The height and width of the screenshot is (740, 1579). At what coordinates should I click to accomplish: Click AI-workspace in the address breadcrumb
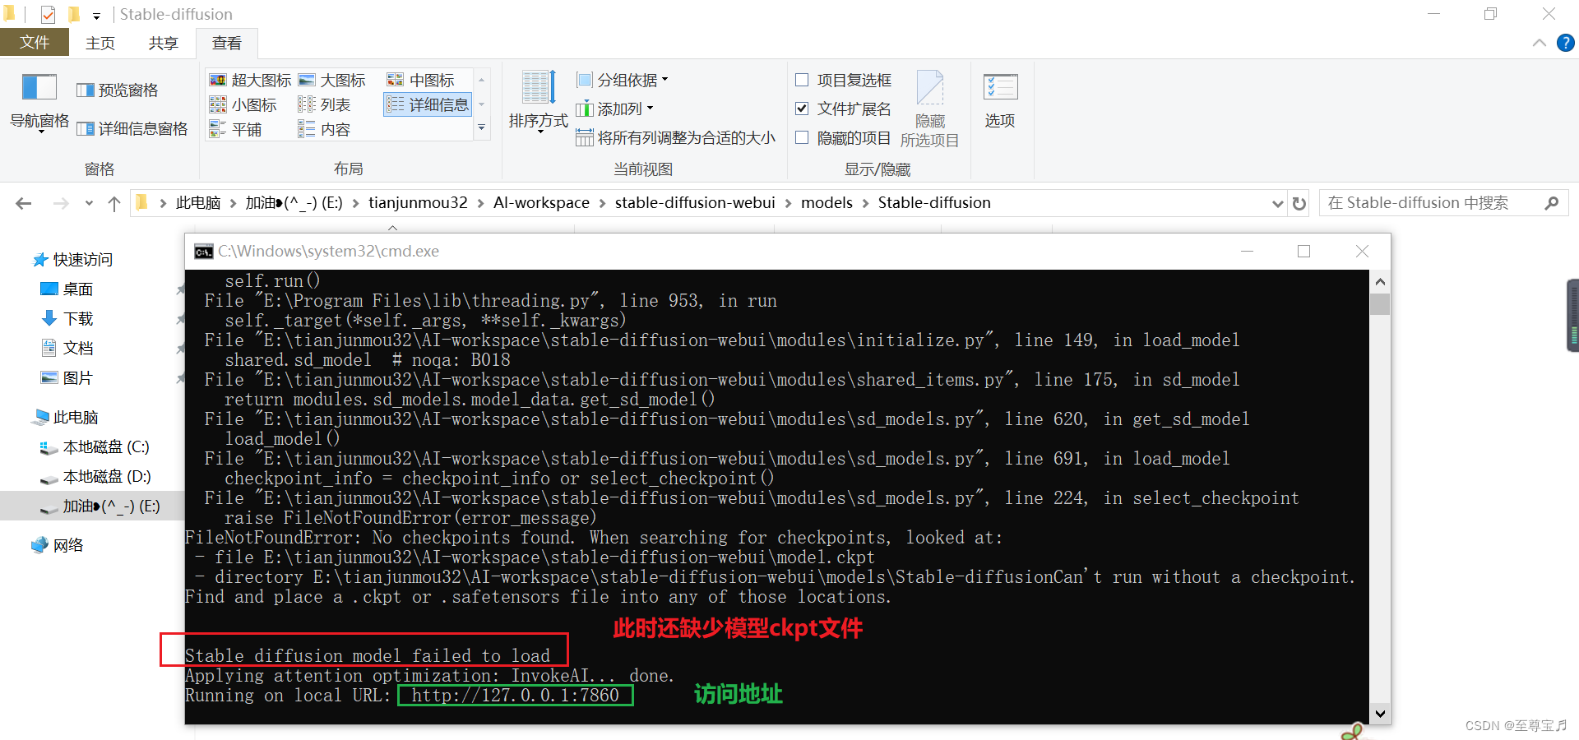click(541, 203)
